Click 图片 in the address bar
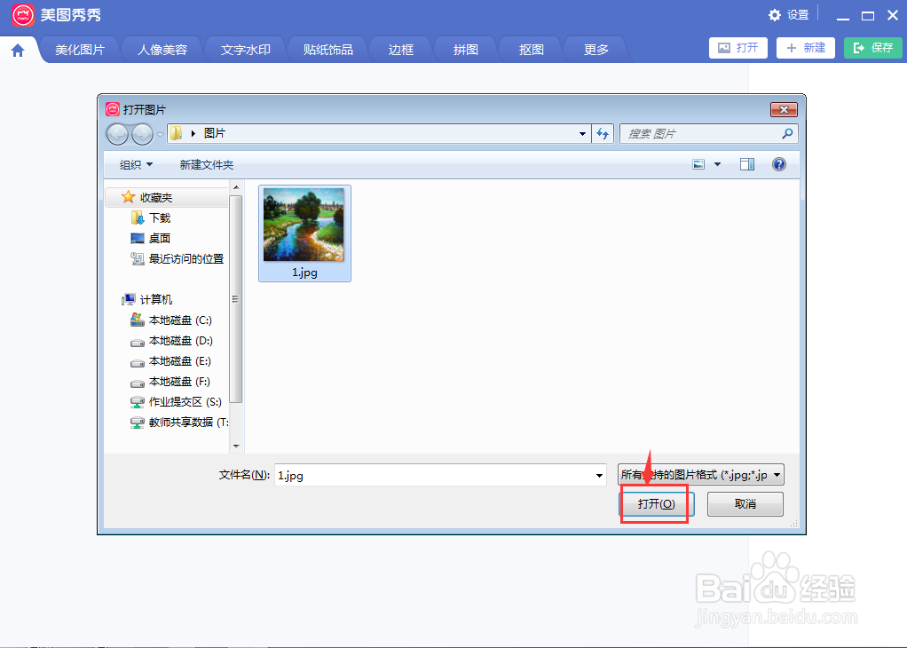The width and height of the screenshot is (907, 648). [215, 134]
